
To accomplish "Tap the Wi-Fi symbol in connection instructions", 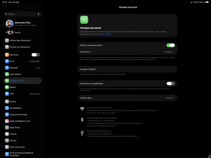I will pyautogui.click(x=82, y=109).
